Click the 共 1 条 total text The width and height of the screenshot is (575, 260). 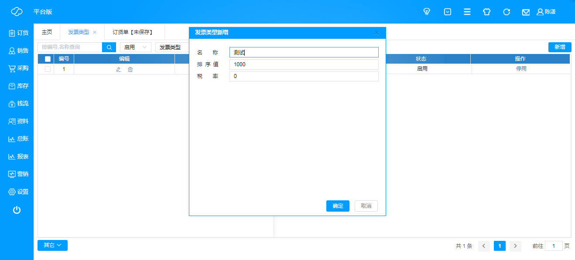[464, 246]
